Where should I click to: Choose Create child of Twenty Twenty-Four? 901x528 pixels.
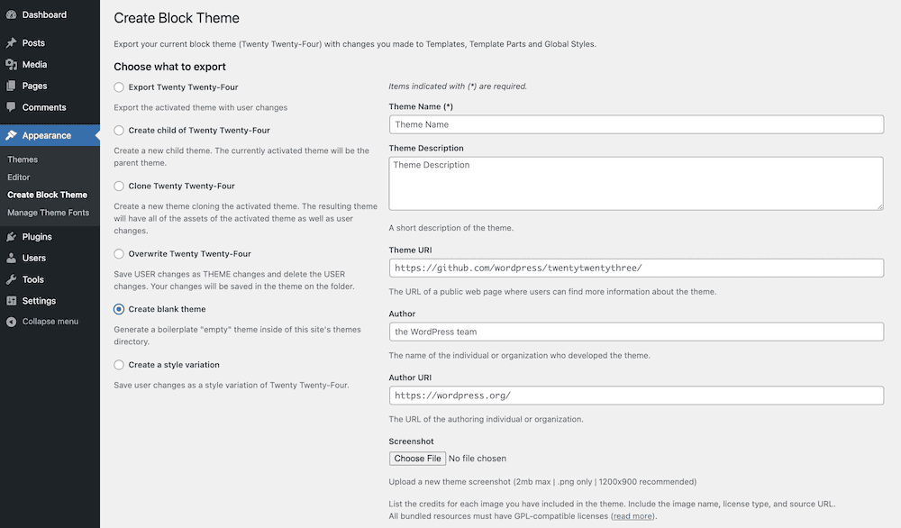[x=119, y=131]
